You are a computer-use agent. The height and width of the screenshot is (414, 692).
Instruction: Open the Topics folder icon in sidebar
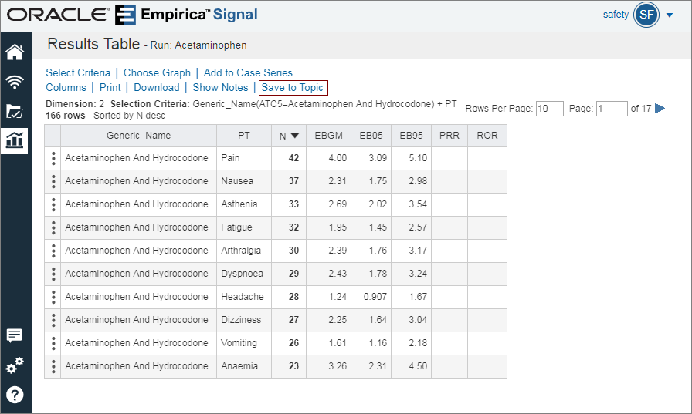pos(15,111)
